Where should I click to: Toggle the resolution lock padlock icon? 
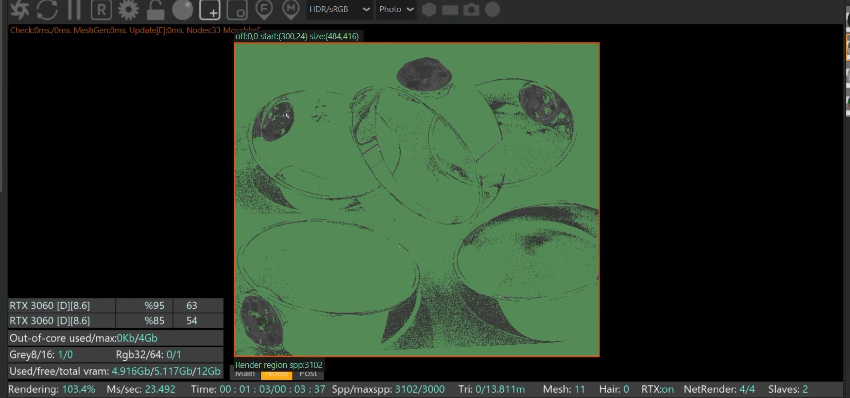(x=155, y=10)
